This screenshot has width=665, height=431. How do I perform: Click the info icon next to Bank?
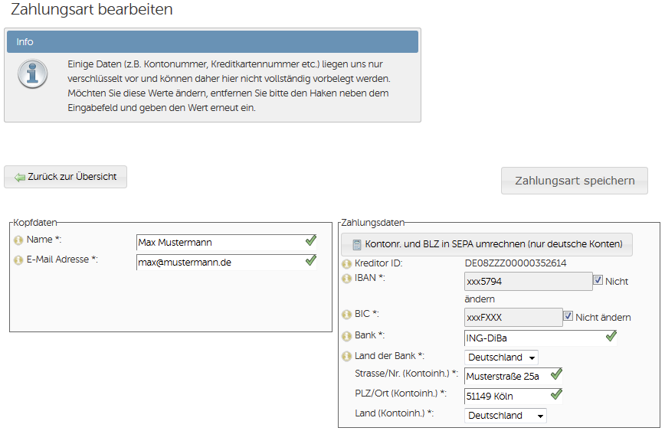coord(346,336)
